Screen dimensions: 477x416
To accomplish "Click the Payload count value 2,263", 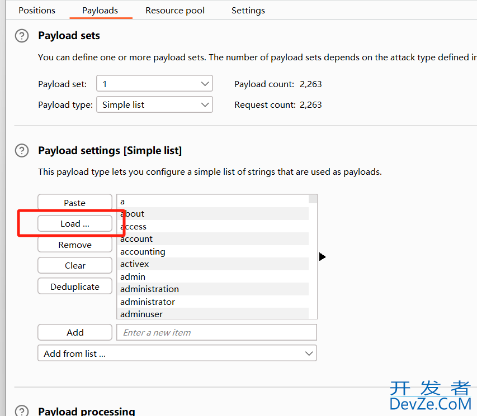I will [x=310, y=84].
